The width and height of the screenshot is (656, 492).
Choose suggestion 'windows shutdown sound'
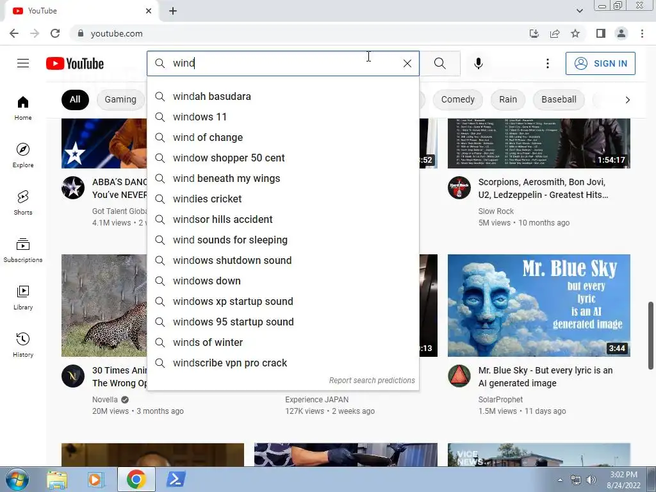(283, 260)
